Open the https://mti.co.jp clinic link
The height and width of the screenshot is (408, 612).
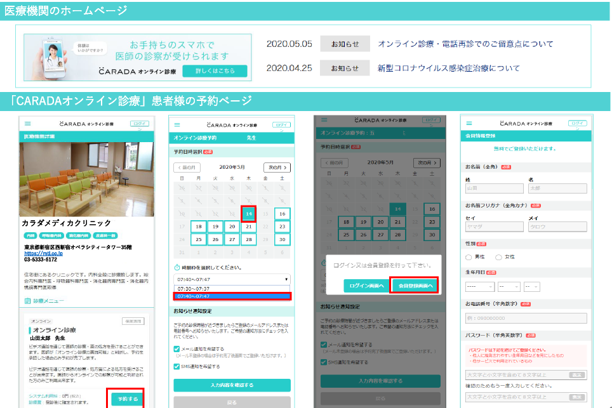(x=43, y=253)
